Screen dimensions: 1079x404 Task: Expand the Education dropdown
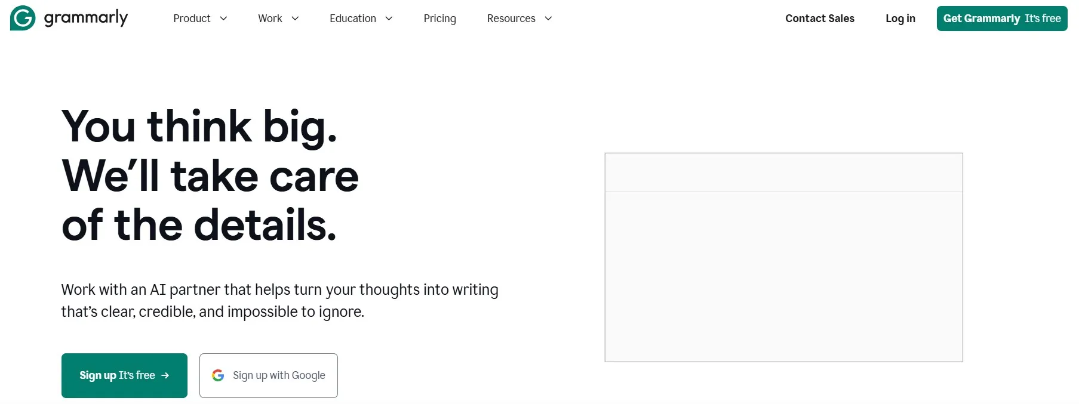pos(389,18)
